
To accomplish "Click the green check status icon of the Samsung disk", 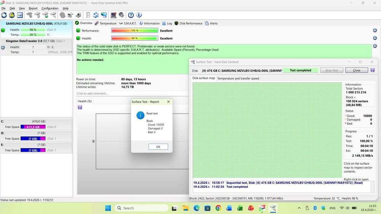I will pos(3,30).
